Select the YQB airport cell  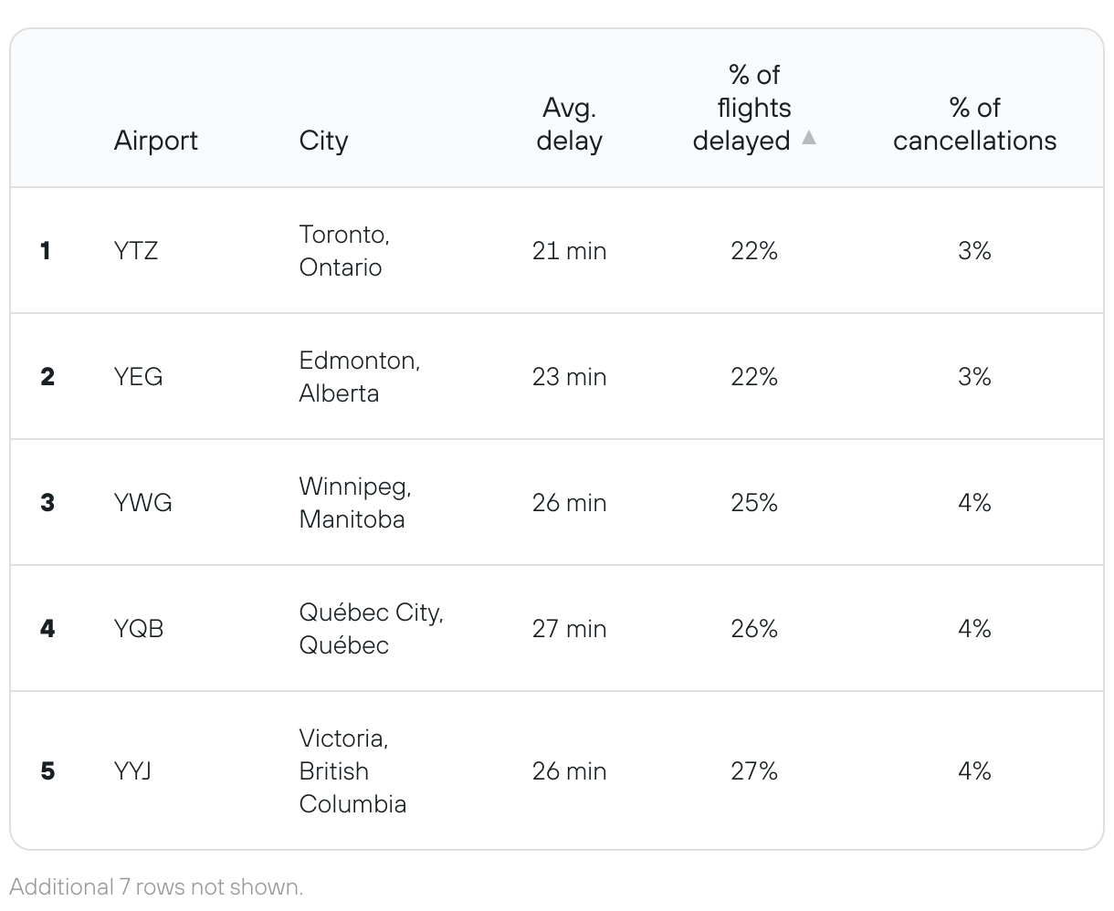[139, 629]
